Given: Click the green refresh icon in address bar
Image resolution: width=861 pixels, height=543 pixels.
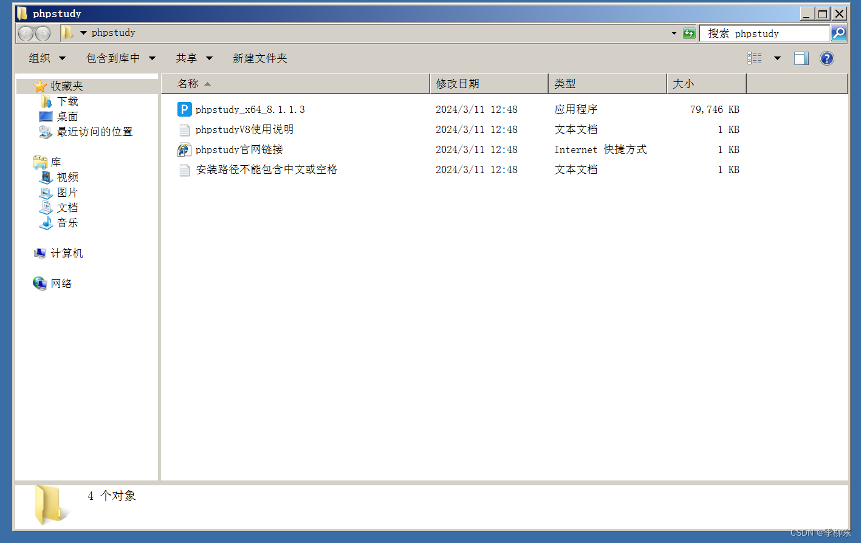Looking at the screenshot, I should (x=689, y=33).
